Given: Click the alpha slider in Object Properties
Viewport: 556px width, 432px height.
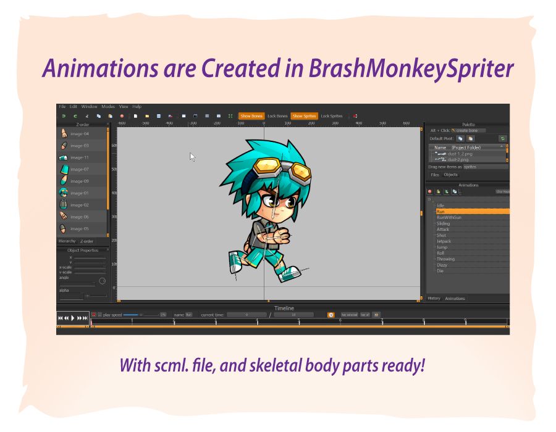Looking at the screenshot, I should (x=96, y=296).
